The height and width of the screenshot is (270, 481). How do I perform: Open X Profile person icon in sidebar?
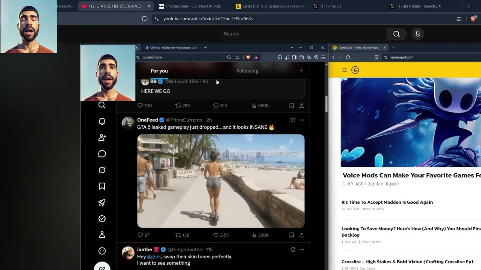102,235
